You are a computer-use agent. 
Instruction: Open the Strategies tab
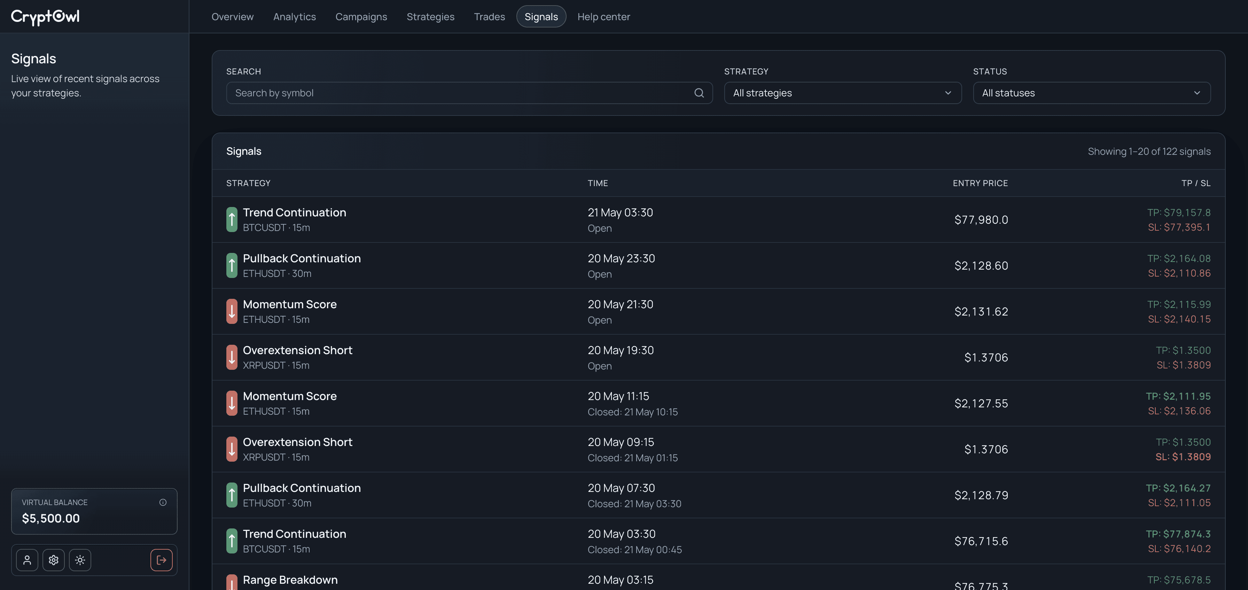pos(430,16)
